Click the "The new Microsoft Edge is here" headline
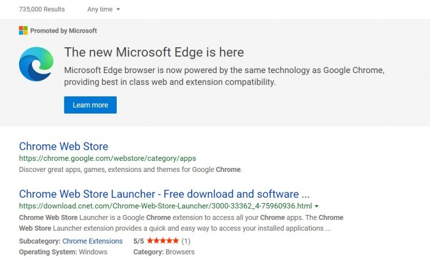Screen dimensions: 430x264 154,52
